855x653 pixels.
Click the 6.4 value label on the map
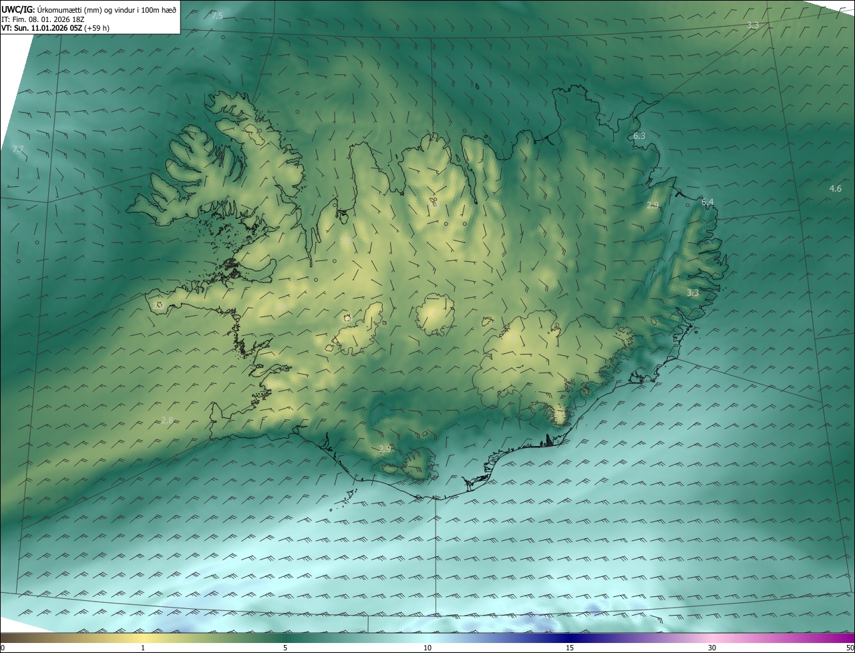click(707, 202)
